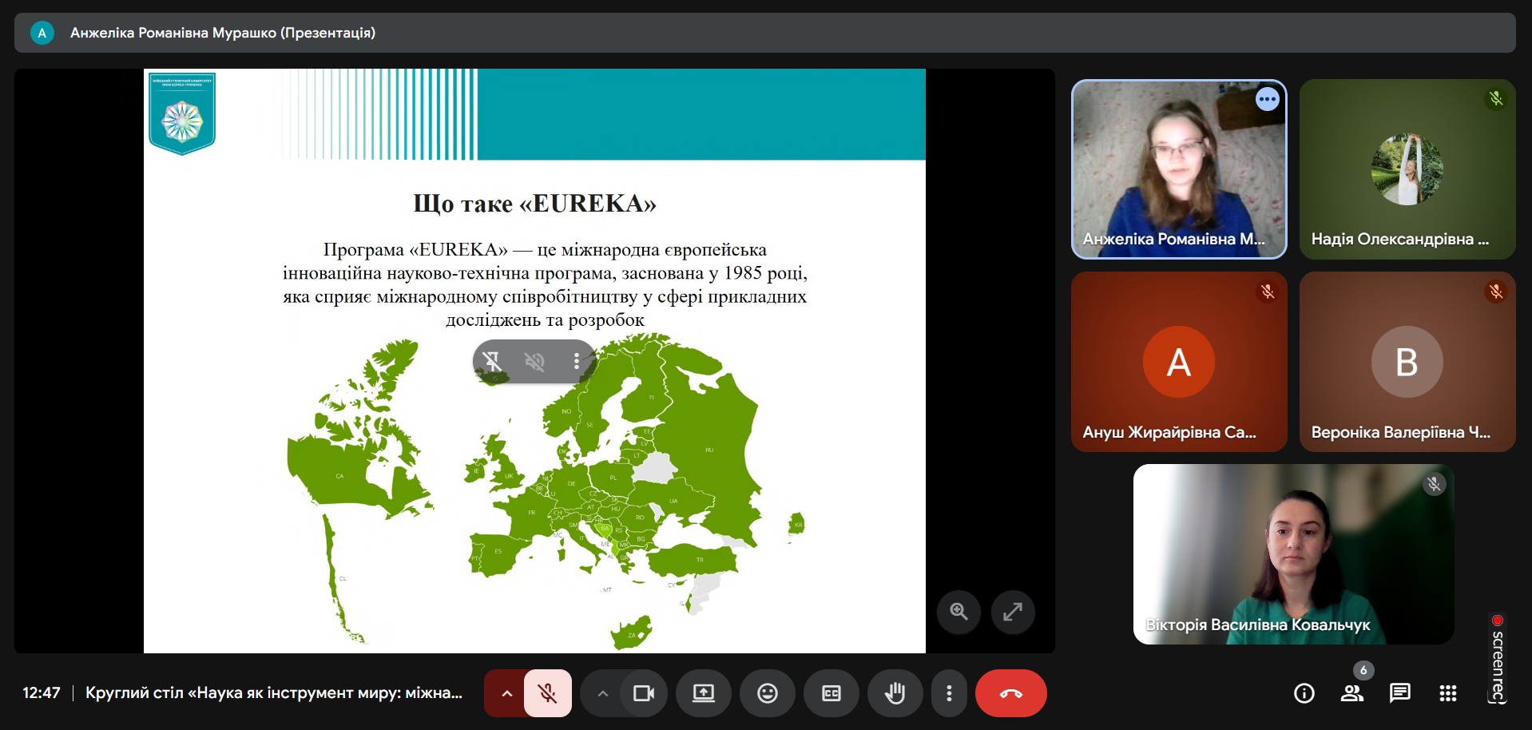Image resolution: width=1532 pixels, height=730 pixels.
Task: Open the meeting details info icon
Action: [x=1304, y=693]
